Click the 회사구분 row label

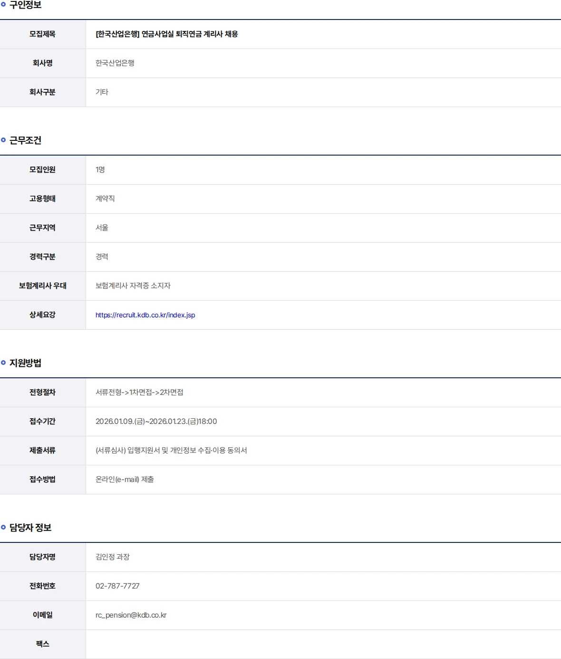tap(43, 92)
